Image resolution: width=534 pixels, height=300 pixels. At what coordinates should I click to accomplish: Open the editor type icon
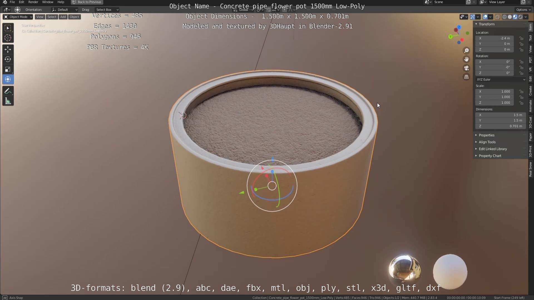click(x=7, y=10)
